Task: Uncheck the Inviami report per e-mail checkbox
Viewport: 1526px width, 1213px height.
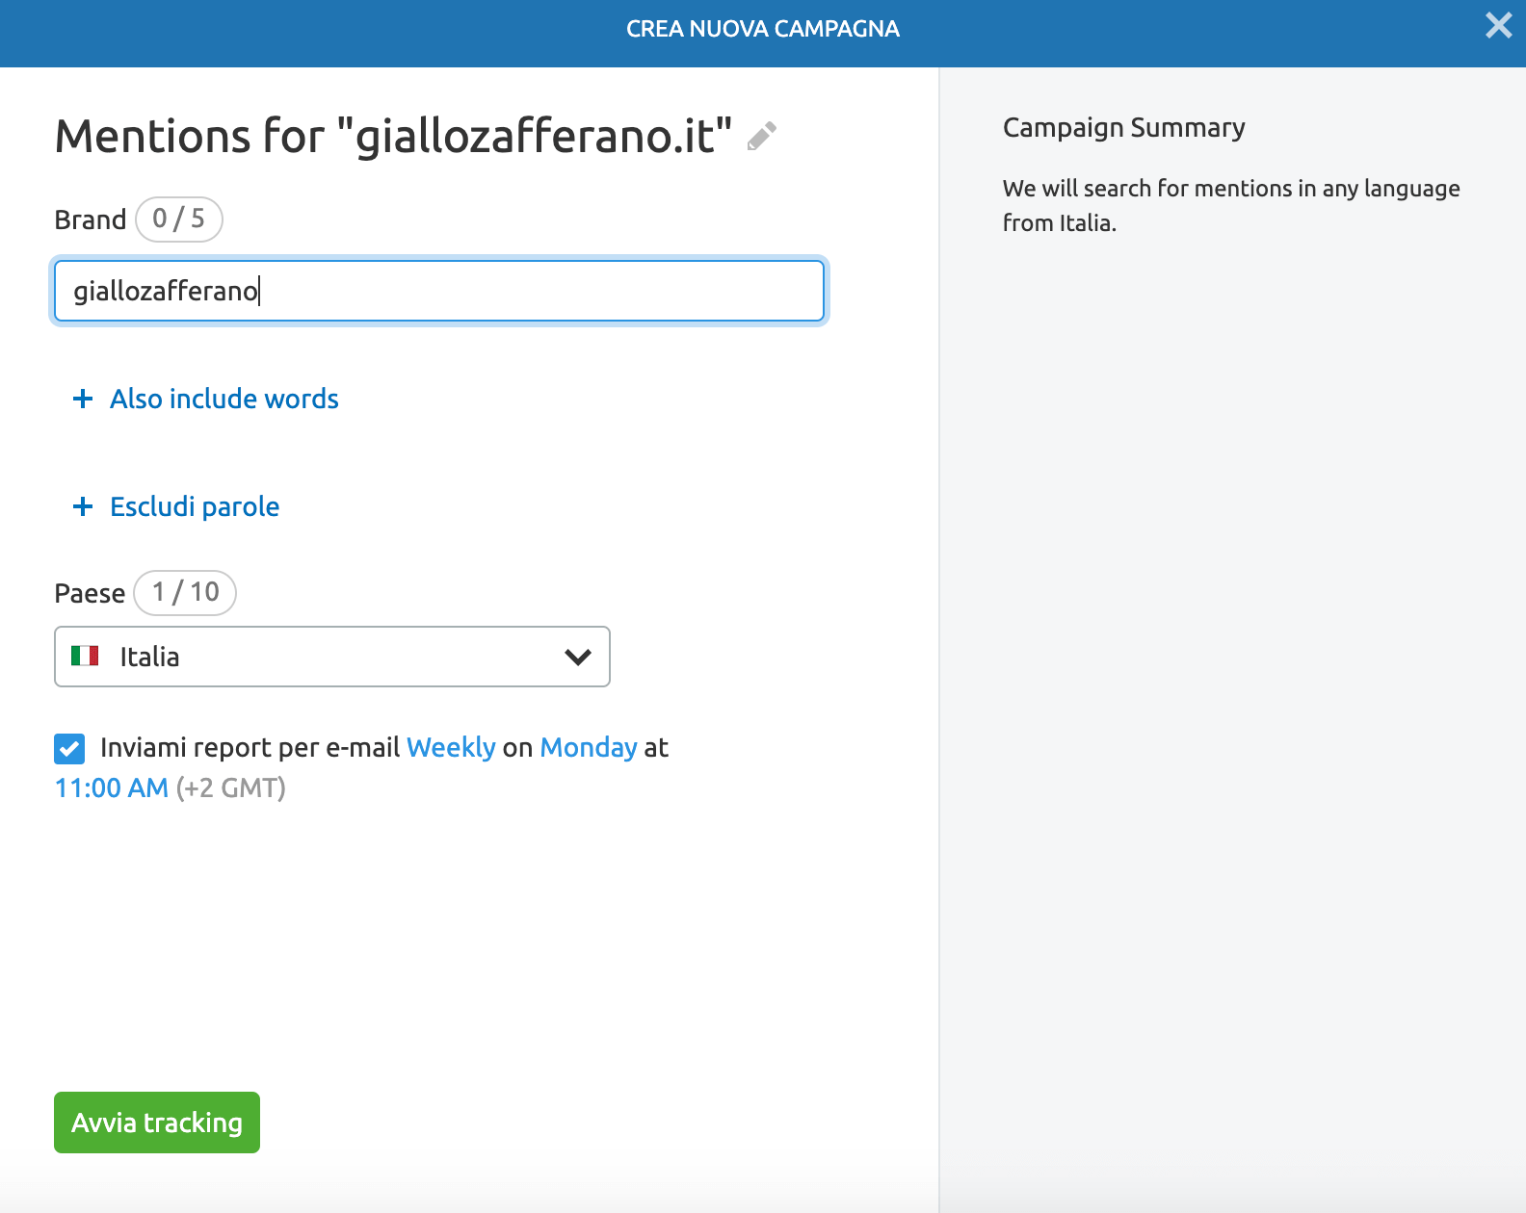Action: coord(69,748)
